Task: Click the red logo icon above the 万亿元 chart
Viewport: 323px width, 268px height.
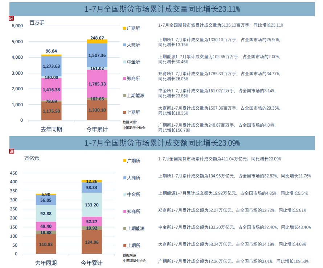Action: [x=12, y=151]
